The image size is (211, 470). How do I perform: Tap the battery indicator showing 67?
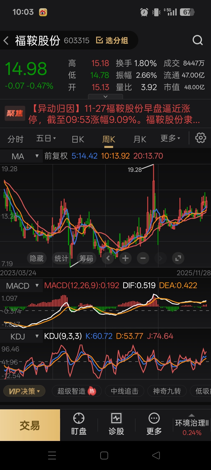tap(187, 12)
